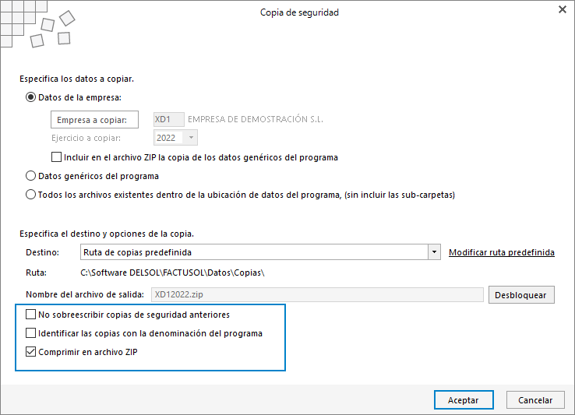Close the Copia de seguridad dialog

click(563, 10)
